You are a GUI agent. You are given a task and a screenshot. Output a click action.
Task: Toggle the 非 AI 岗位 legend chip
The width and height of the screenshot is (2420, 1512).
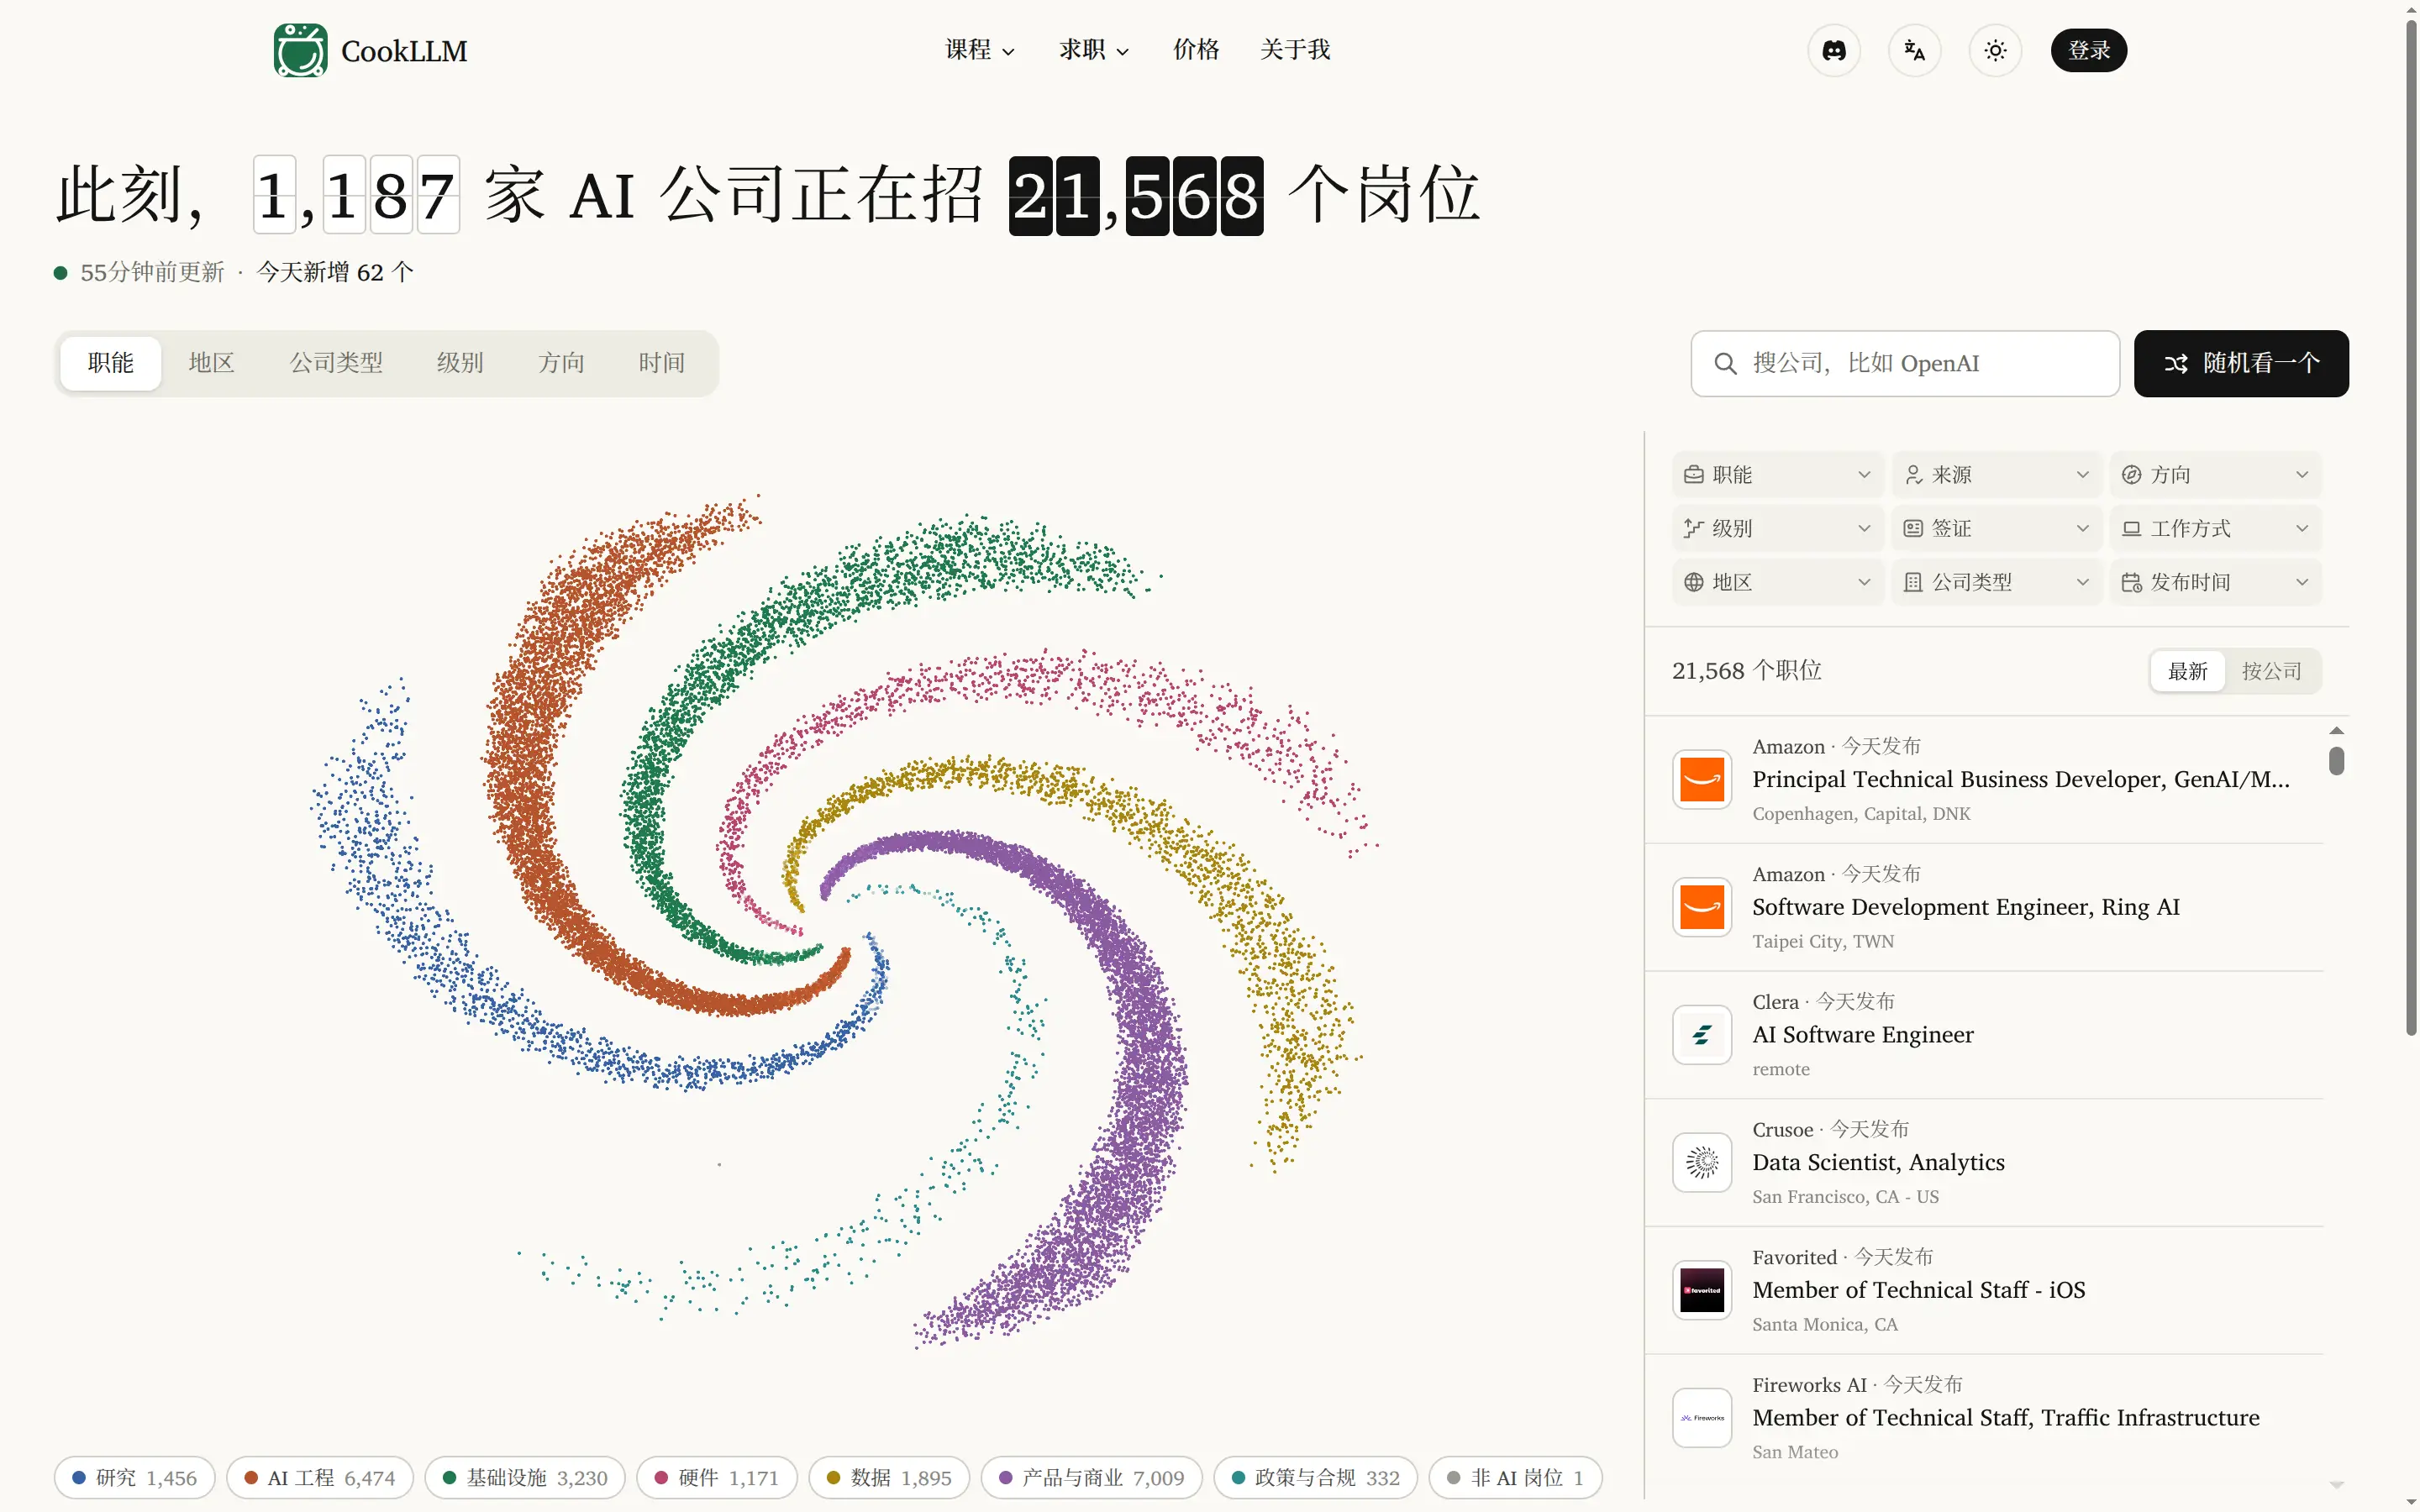1516,1477
